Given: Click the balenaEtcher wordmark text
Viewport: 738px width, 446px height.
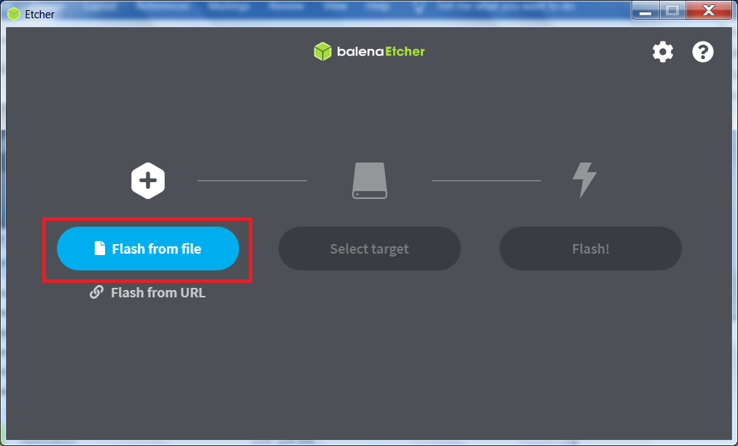Looking at the screenshot, I should pos(381,51).
